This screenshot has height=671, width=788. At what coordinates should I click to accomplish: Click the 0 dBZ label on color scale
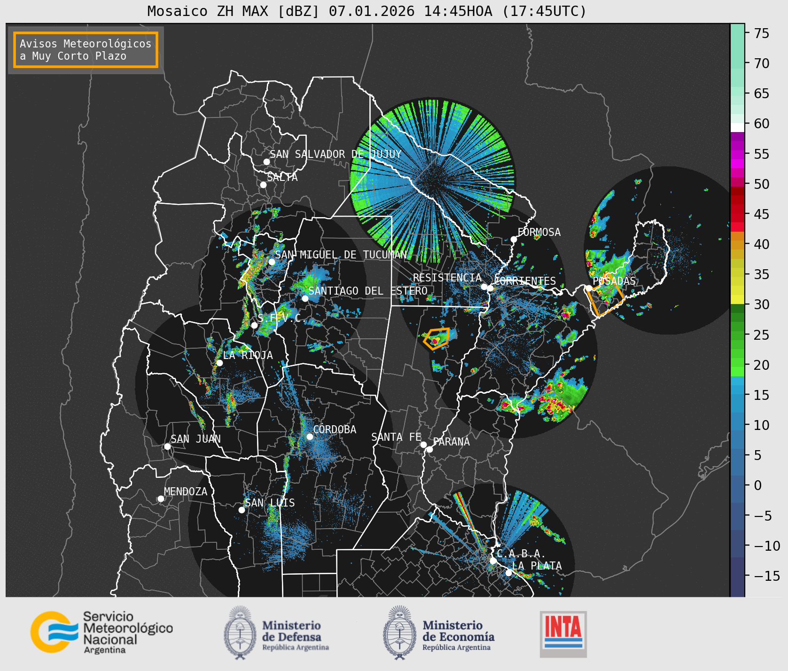click(x=757, y=485)
